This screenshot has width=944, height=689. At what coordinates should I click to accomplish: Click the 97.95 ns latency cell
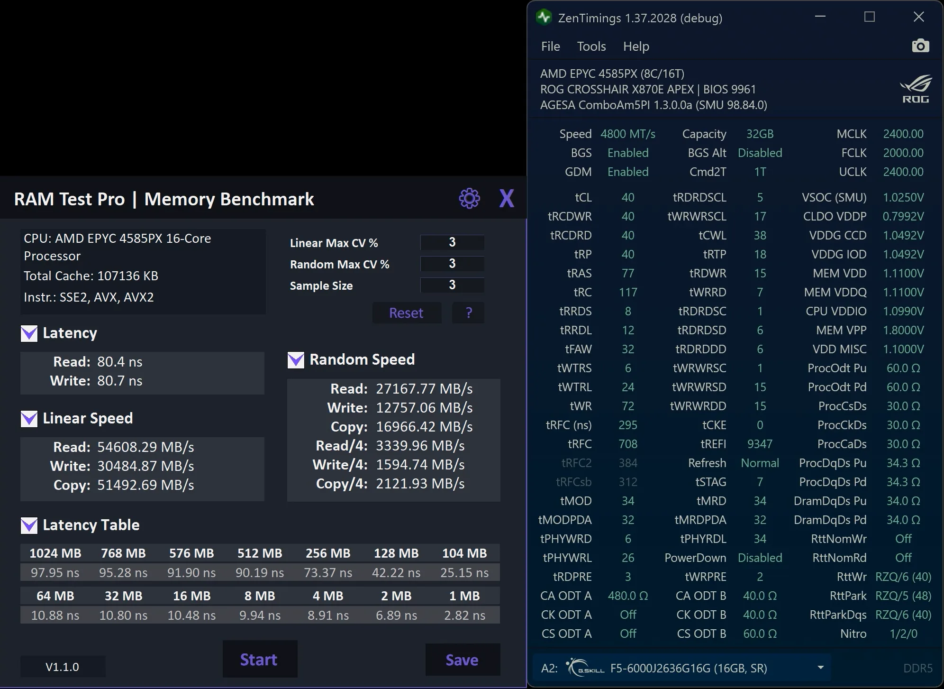click(x=55, y=573)
